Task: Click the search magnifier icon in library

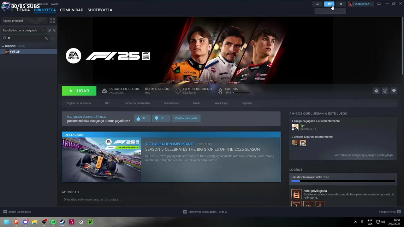Action: click(x=4, y=38)
